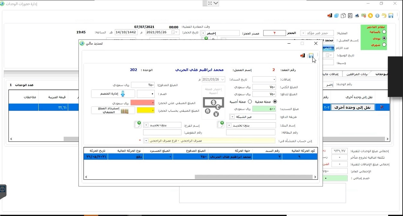The width and height of the screenshot is (403, 216).
Task: Select the foreign currency radio button
Action: click(250, 101)
